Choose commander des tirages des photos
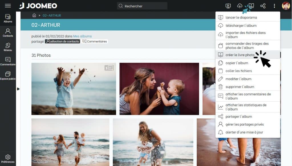The height and width of the screenshot is (166, 292). 248,46
